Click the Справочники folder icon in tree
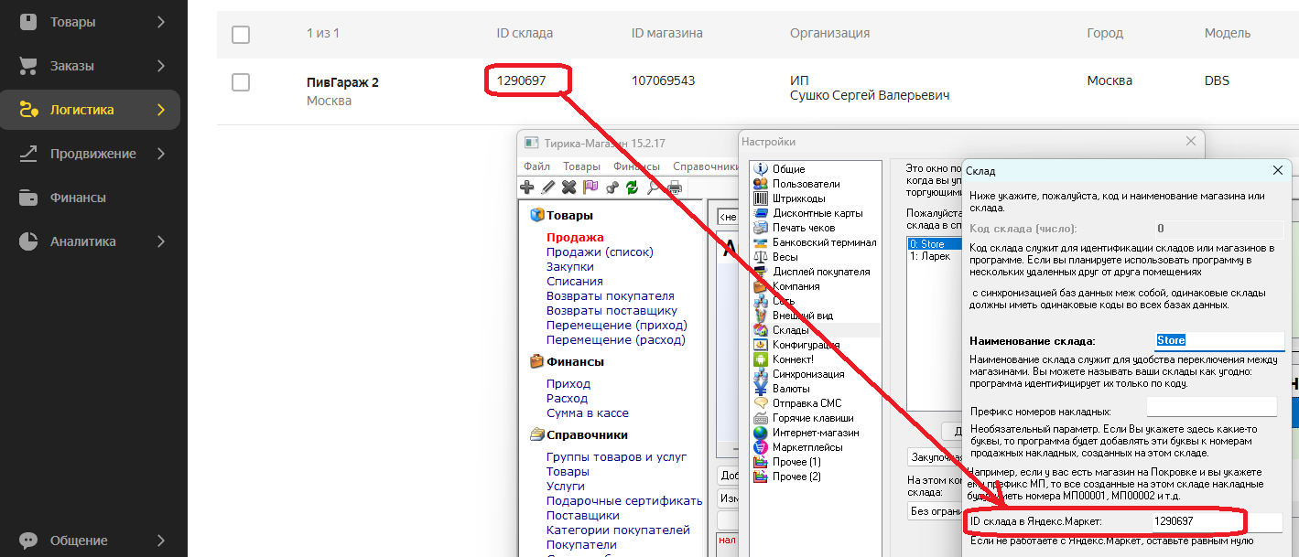Viewport: 1299px width, 557px height. point(537,434)
